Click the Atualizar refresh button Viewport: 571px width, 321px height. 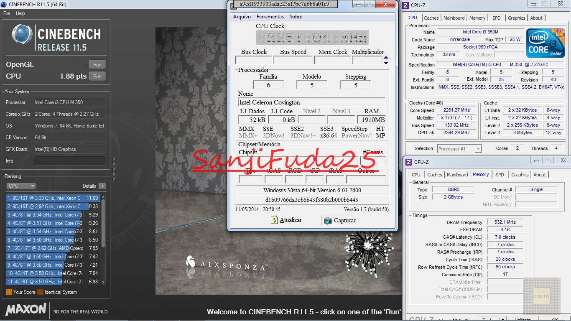click(x=286, y=220)
